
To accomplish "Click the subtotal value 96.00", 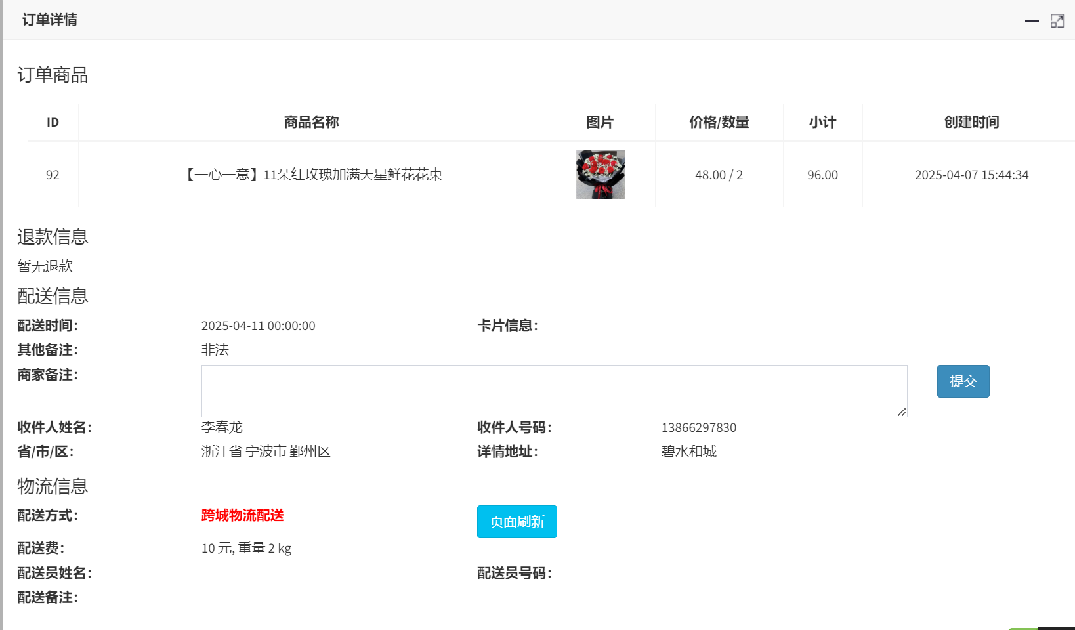I will point(822,175).
